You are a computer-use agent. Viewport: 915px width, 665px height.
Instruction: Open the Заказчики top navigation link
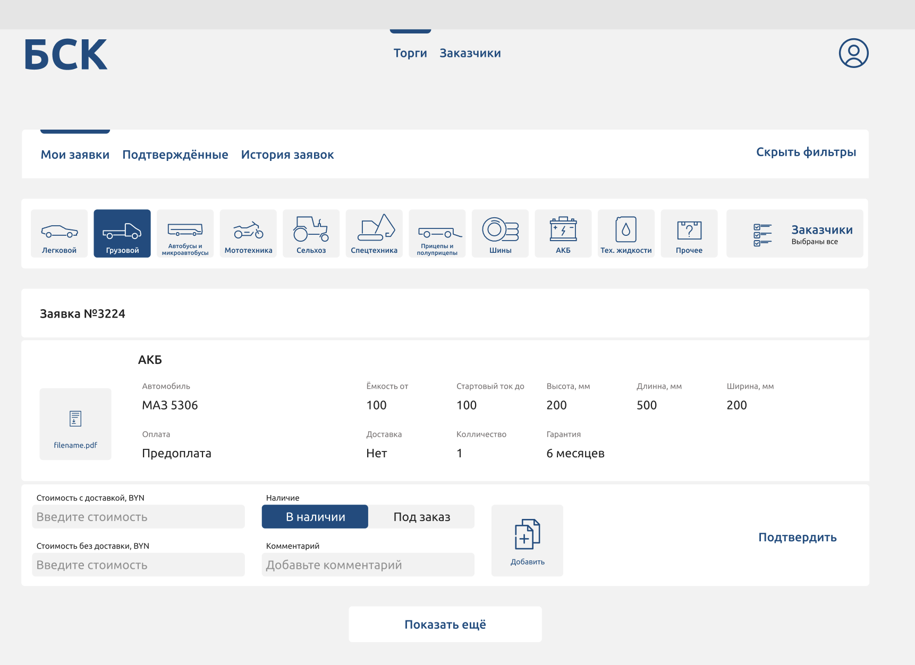[470, 54]
